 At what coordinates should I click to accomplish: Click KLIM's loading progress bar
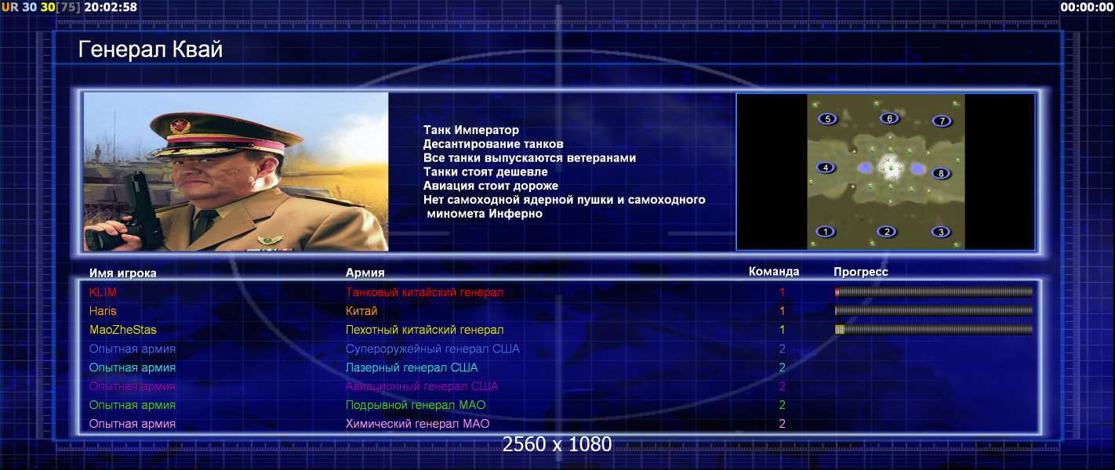[934, 292]
